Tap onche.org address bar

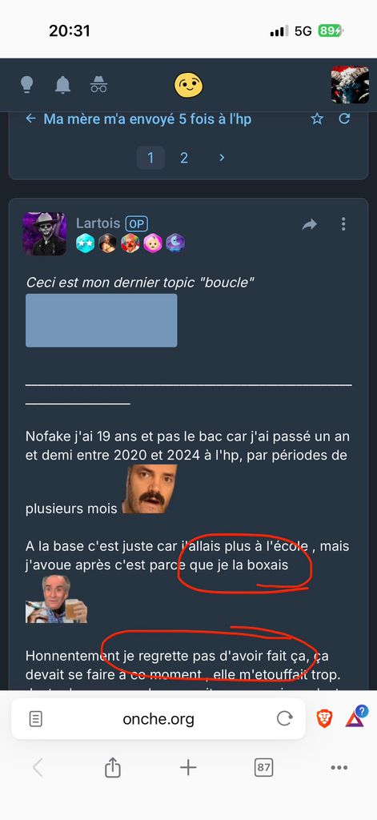click(x=158, y=719)
